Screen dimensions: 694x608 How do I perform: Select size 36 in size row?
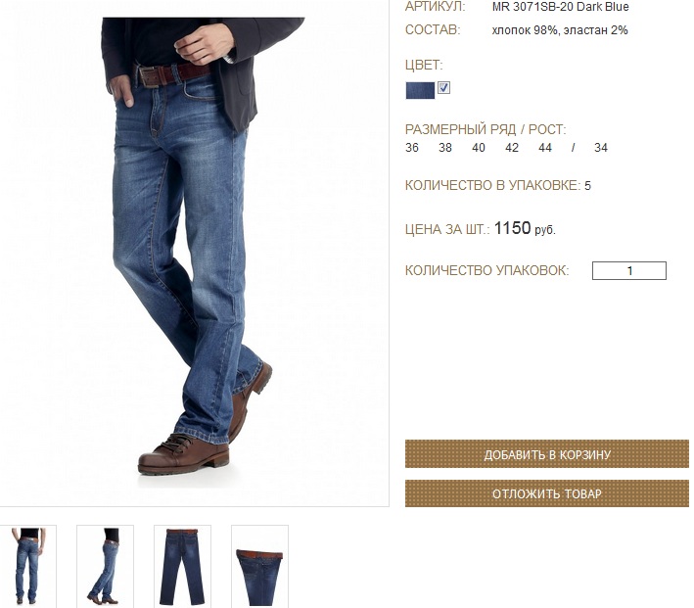click(412, 148)
